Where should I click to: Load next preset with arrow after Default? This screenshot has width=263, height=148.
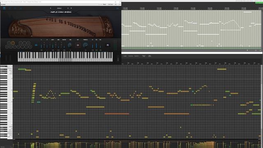coord(68,8)
